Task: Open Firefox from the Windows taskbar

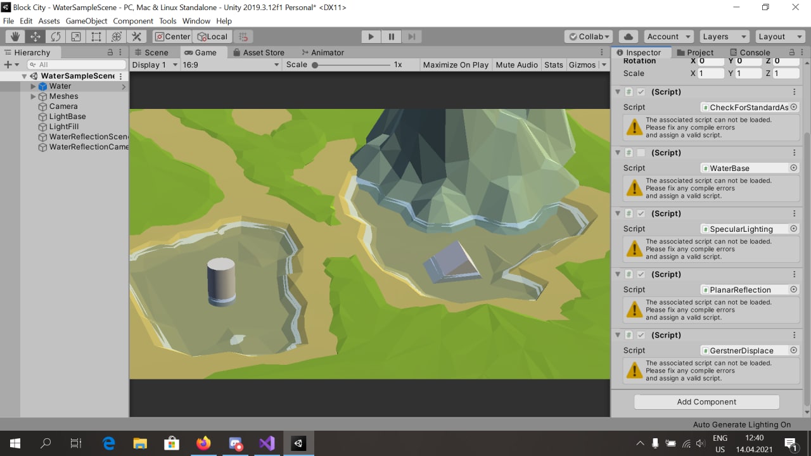Action: tap(203, 443)
